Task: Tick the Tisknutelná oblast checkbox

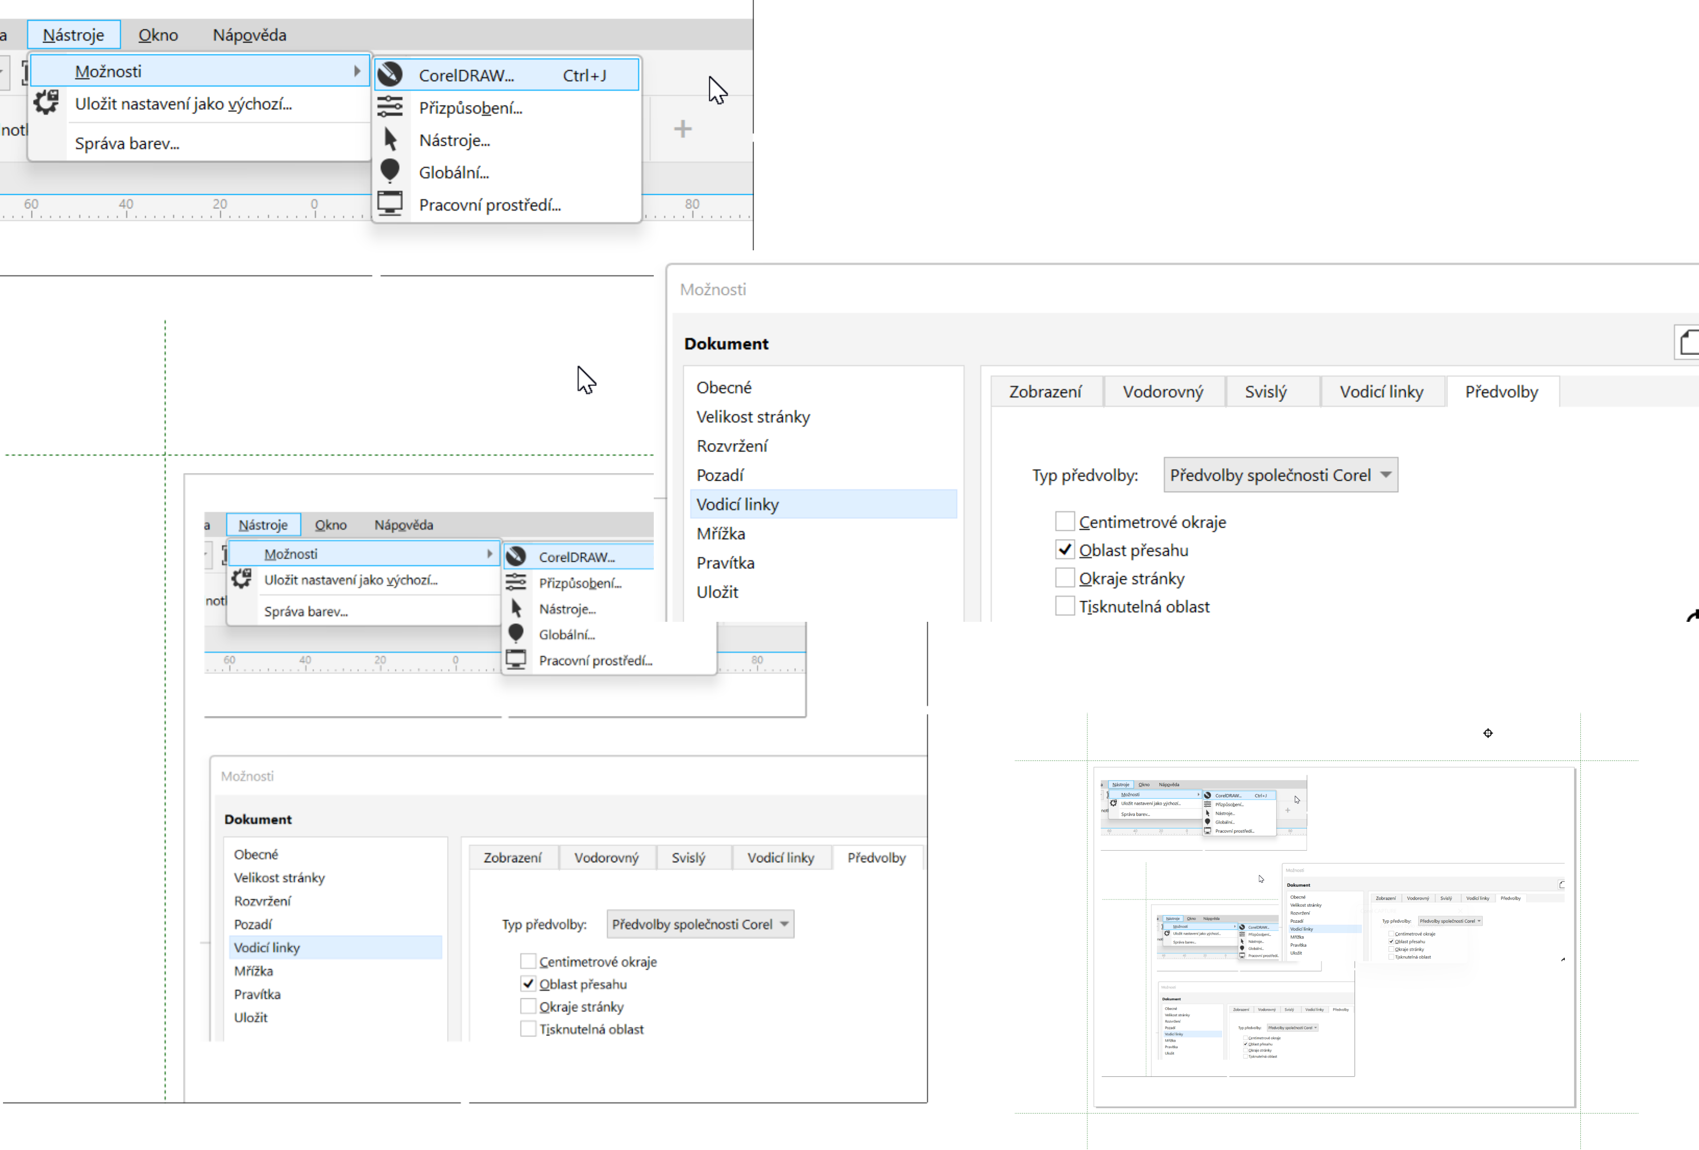Action: tap(1064, 606)
